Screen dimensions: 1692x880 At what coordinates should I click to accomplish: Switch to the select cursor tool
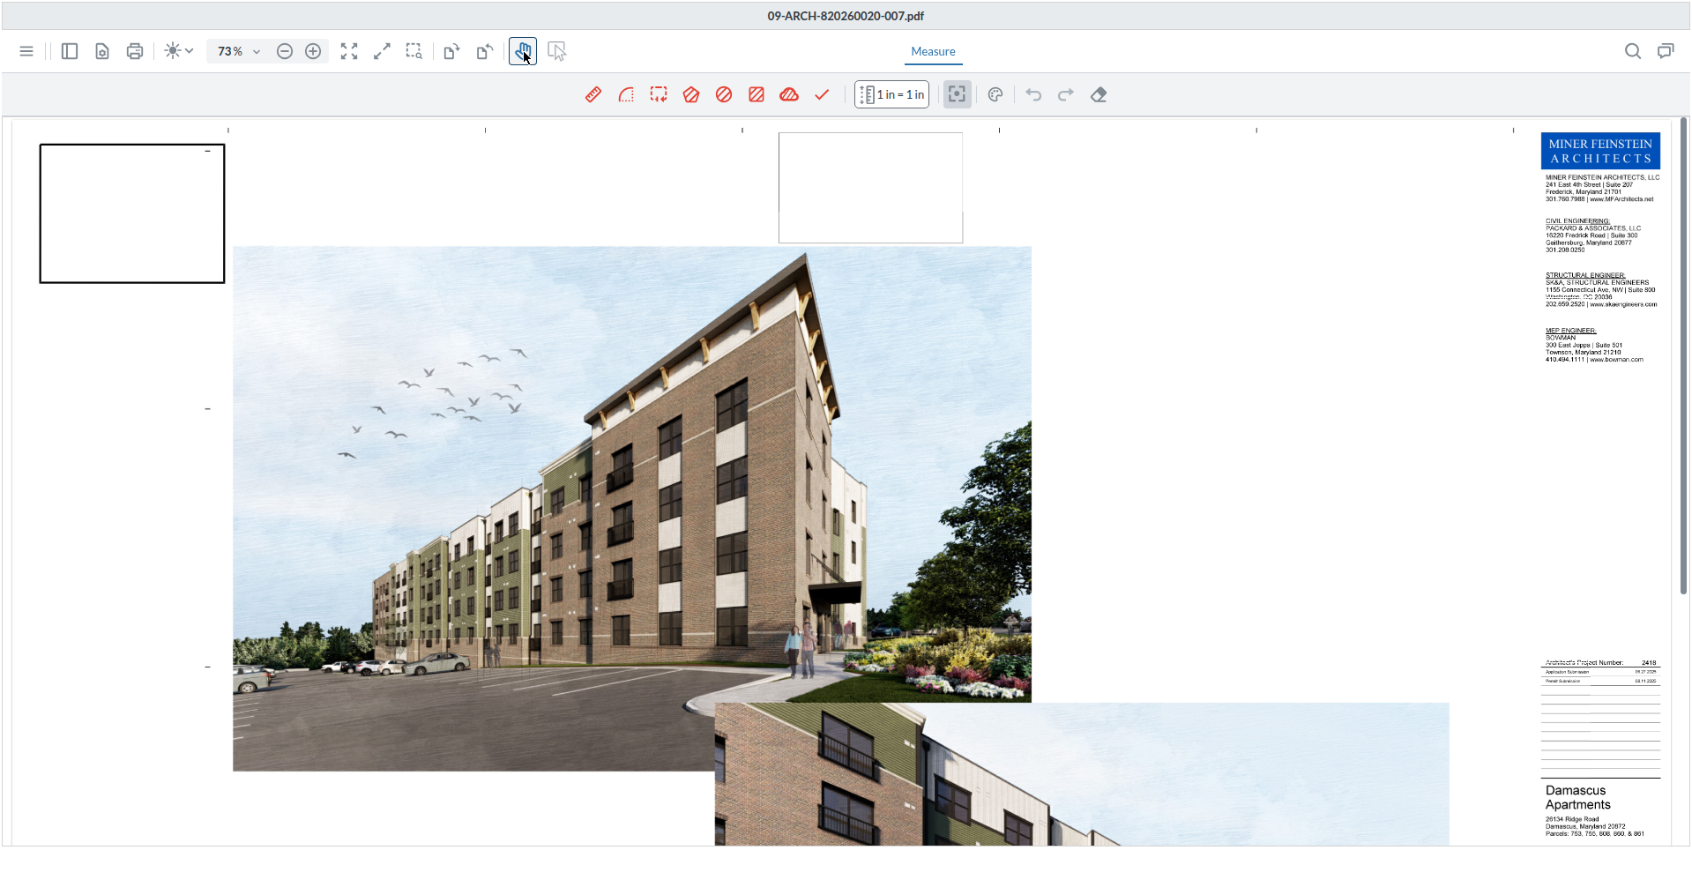pos(556,51)
